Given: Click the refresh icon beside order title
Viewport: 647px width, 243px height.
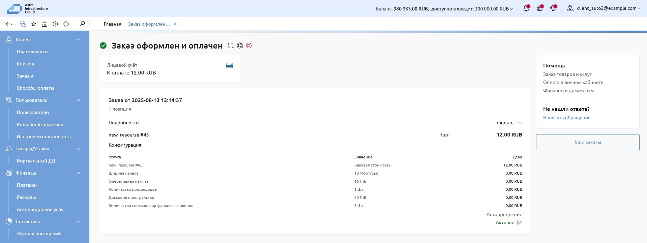Looking at the screenshot, I should (231, 46).
